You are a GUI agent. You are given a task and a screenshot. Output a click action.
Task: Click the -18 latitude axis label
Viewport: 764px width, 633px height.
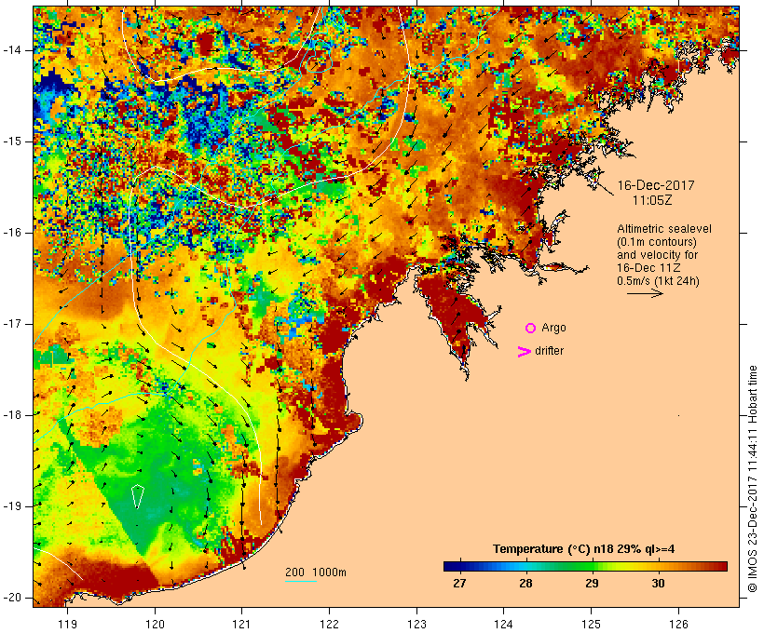tap(12, 415)
